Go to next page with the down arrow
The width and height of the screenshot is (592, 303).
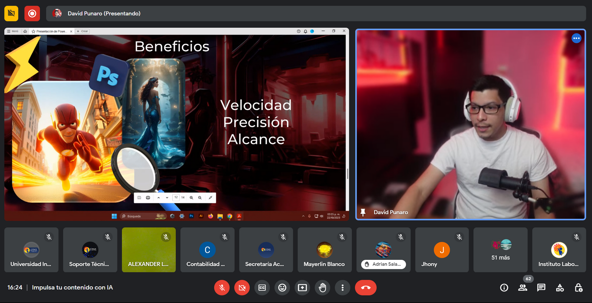click(x=167, y=198)
